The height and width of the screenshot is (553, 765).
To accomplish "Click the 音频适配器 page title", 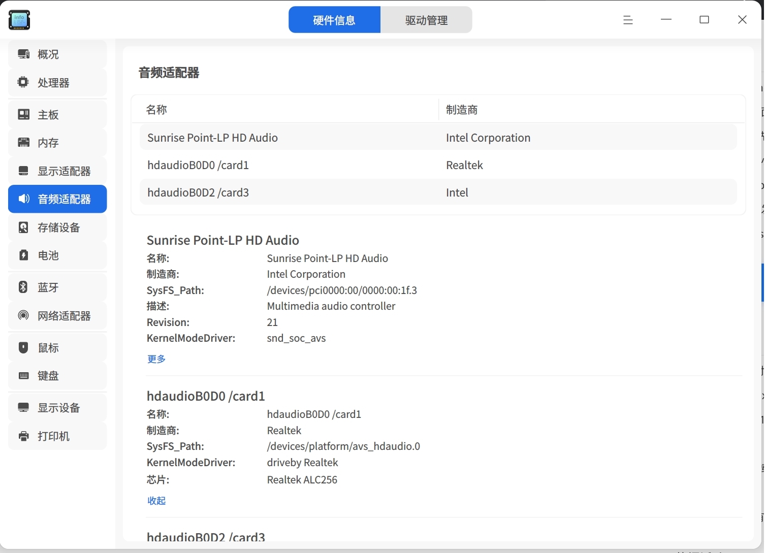I will (x=169, y=73).
